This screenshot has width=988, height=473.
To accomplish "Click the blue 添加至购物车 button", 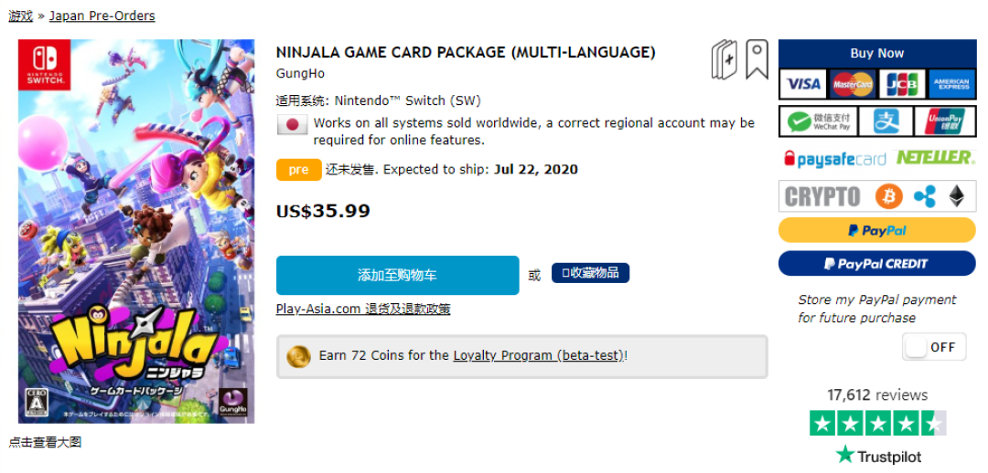I will click(398, 275).
